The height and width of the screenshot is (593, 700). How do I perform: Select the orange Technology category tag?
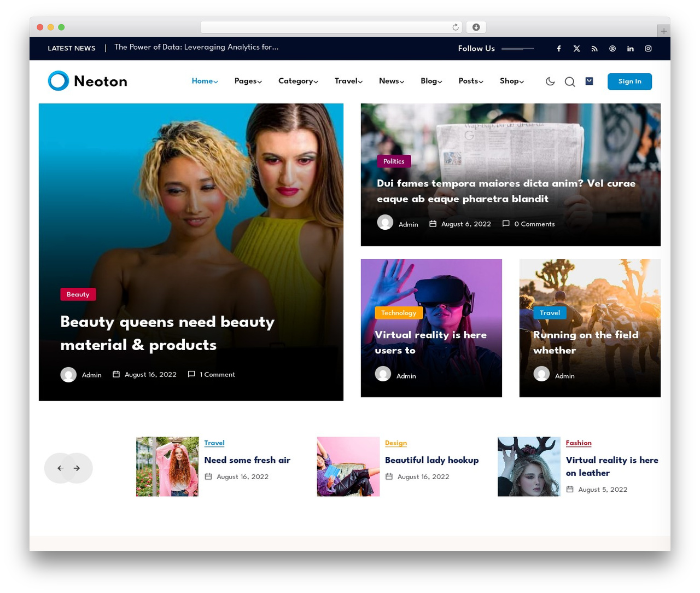coord(399,313)
